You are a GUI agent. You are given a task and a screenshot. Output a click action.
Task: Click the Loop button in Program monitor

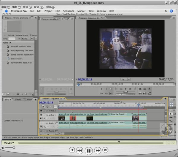[x=140, y=89]
